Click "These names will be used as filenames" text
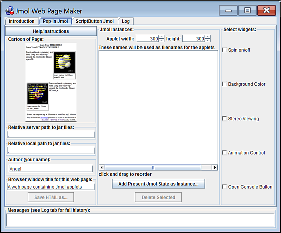Image resolution: width=281 pixels, height=233 pixels. click(157, 47)
